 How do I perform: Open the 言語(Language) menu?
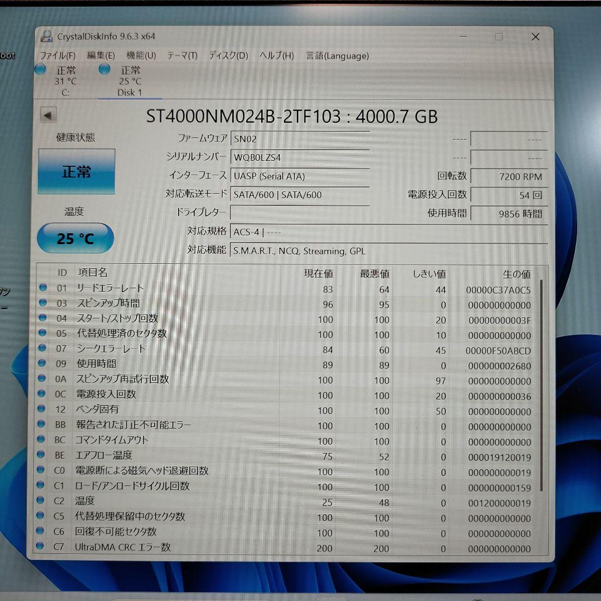tap(337, 56)
